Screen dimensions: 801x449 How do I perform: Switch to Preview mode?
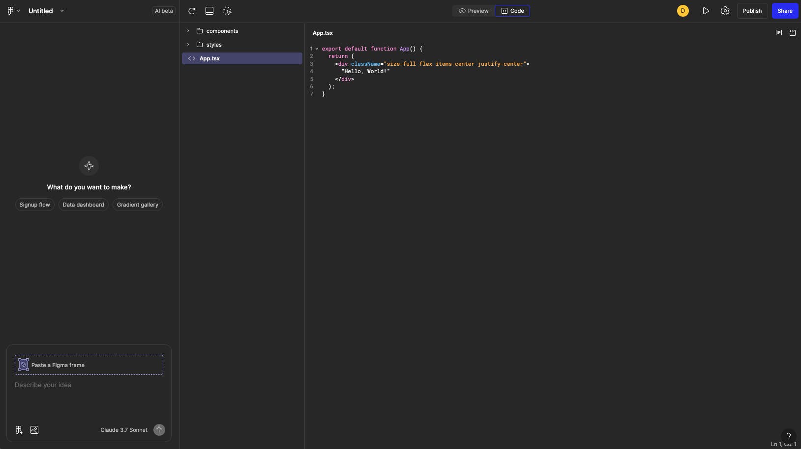click(474, 11)
